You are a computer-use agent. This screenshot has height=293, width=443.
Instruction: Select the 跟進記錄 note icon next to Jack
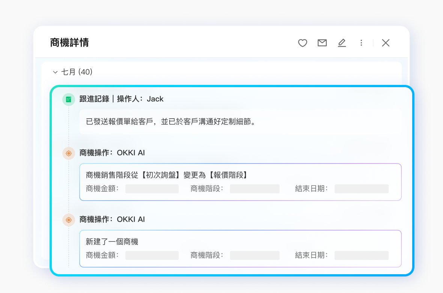click(68, 99)
